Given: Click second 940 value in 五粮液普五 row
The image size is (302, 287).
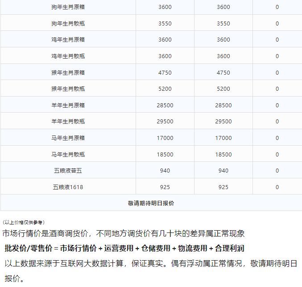Looking at the screenshot, I should 223,171.
